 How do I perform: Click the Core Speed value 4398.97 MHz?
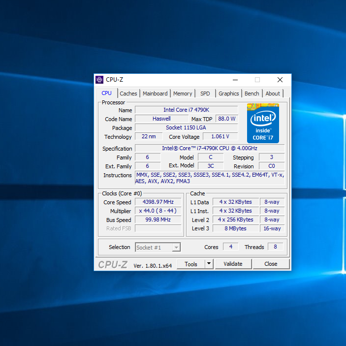158,202
